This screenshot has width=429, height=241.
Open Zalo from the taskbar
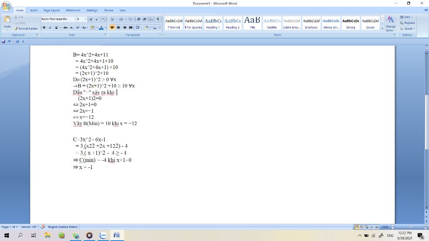pyautogui.click(x=103, y=235)
